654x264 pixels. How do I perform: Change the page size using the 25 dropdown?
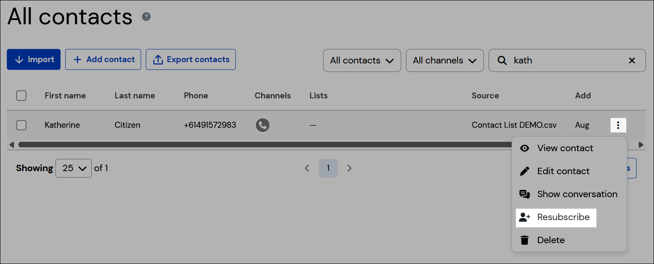(x=73, y=168)
